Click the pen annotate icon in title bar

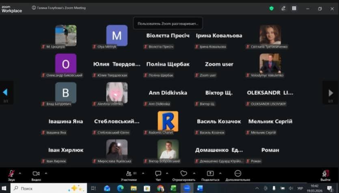point(283,8)
